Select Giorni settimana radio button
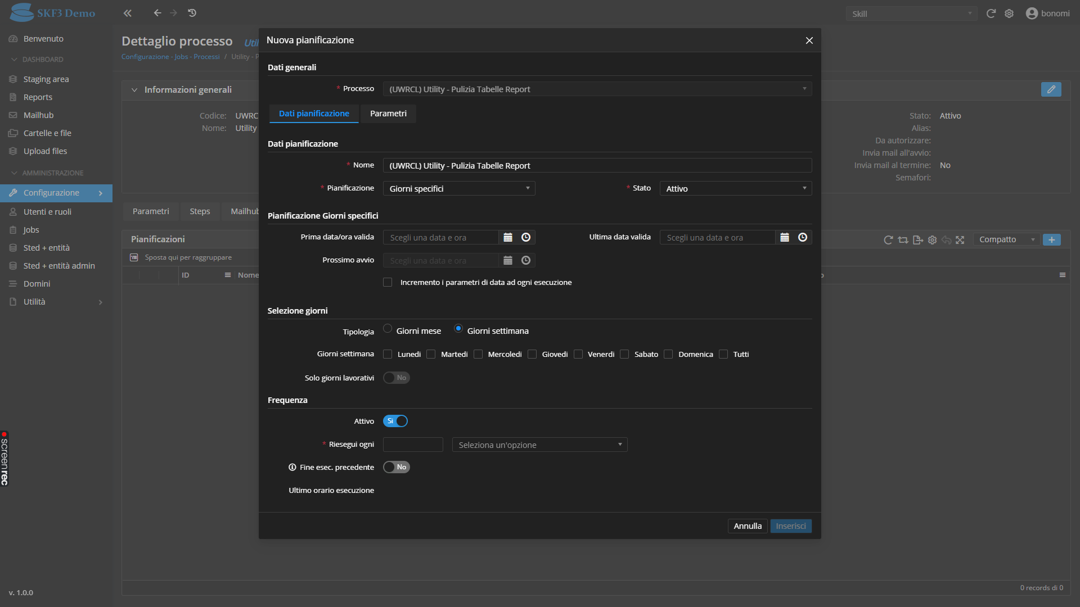The width and height of the screenshot is (1080, 607). point(458,329)
